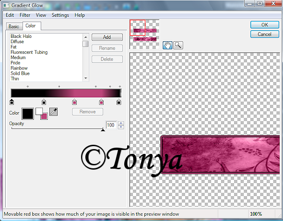283x221 pixels.
Task: Click the navigator thumbnail red box
Action: (138, 28)
